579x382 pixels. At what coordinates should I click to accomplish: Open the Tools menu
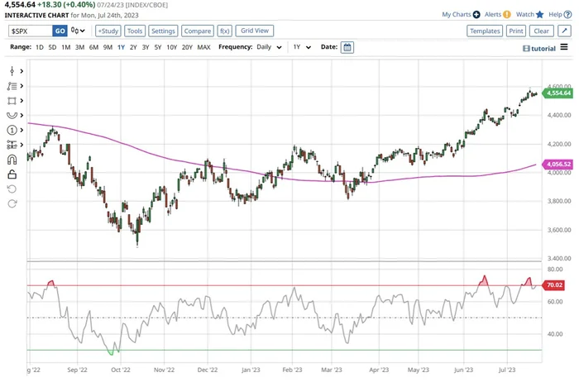[x=134, y=31]
